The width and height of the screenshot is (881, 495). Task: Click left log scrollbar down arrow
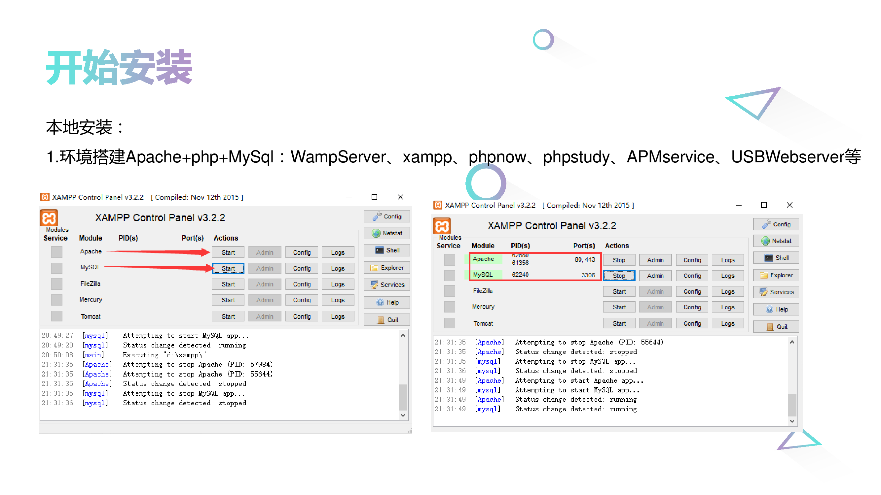(x=403, y=415)
